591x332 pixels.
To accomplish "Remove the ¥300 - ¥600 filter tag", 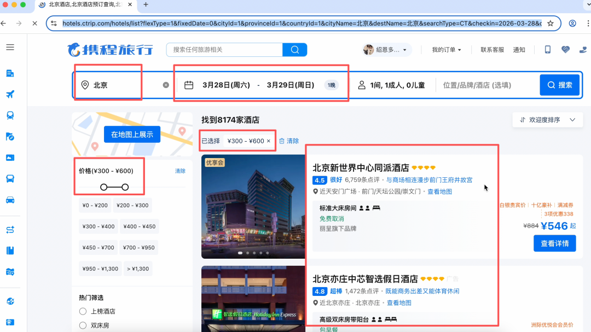I will click(268, 141).
